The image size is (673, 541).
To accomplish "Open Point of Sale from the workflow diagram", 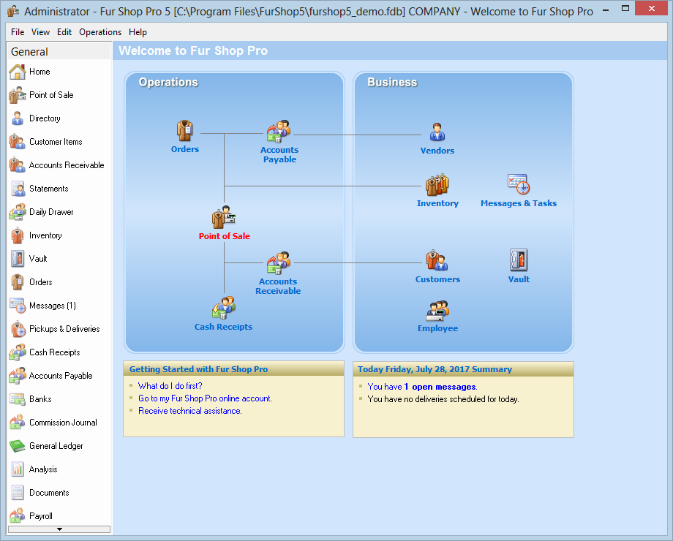I will tap(224, 218).
